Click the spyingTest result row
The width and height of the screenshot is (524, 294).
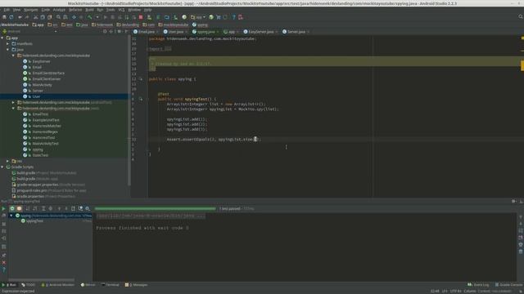pos(34,221)
